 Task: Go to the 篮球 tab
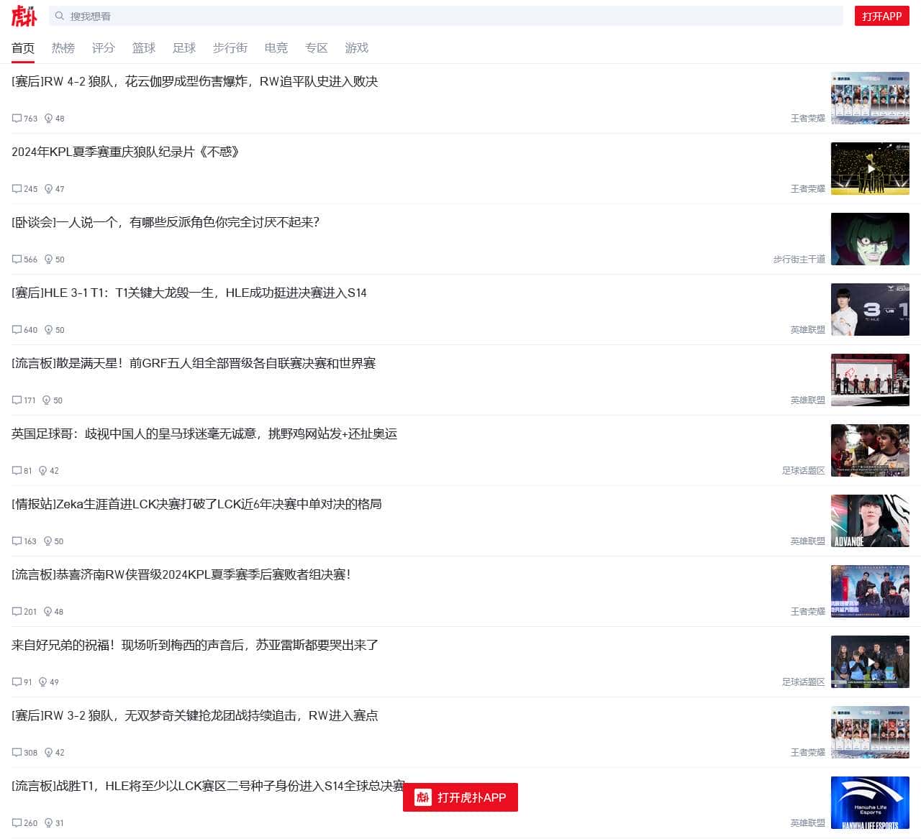pyautogui.click(x=144, y=48)
